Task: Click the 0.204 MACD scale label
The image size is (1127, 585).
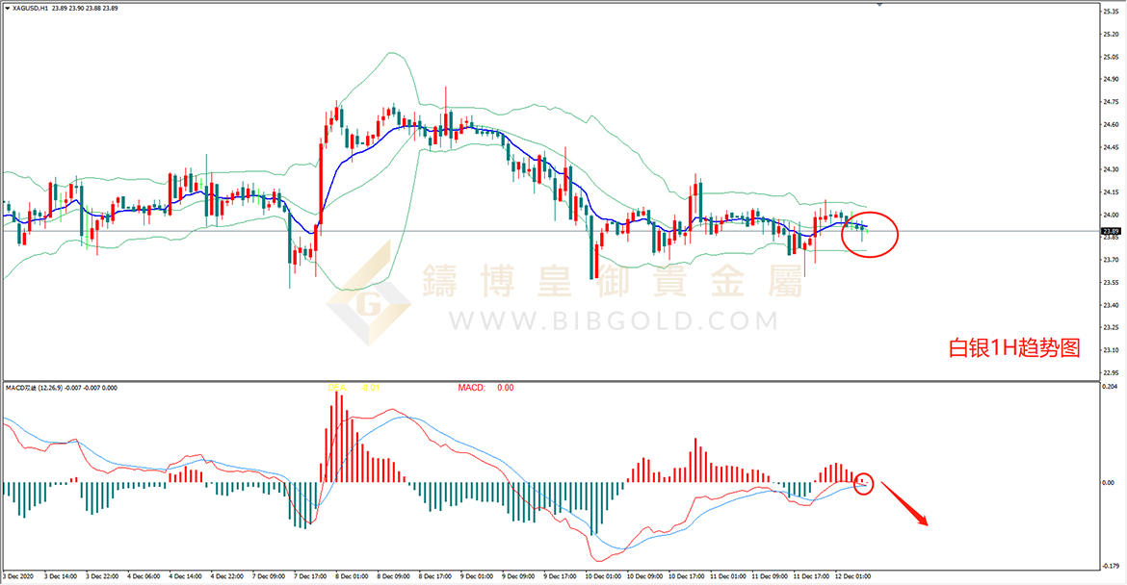Action: click(1110, 386)
